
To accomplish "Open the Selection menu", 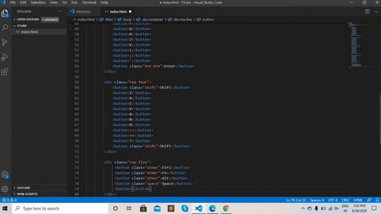I will pos(38,2).
